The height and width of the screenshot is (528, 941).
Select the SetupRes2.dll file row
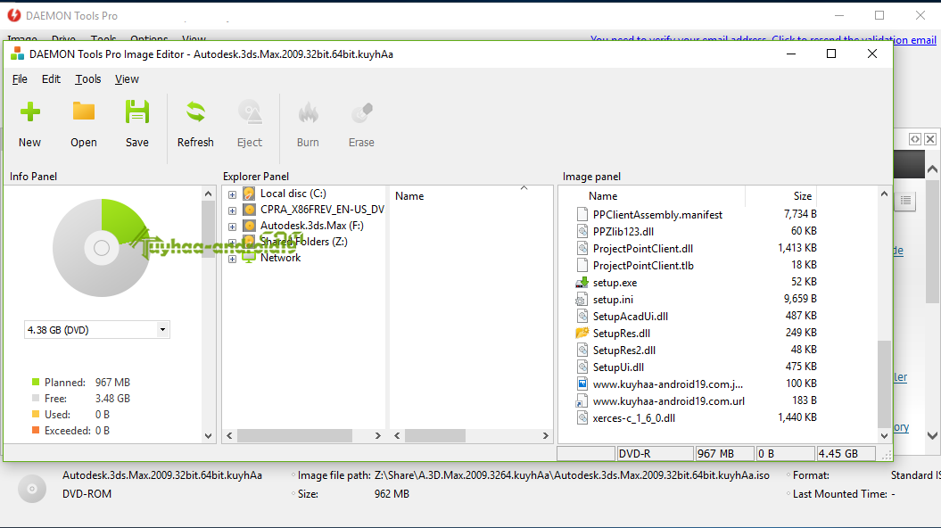[x=696, y=350]
